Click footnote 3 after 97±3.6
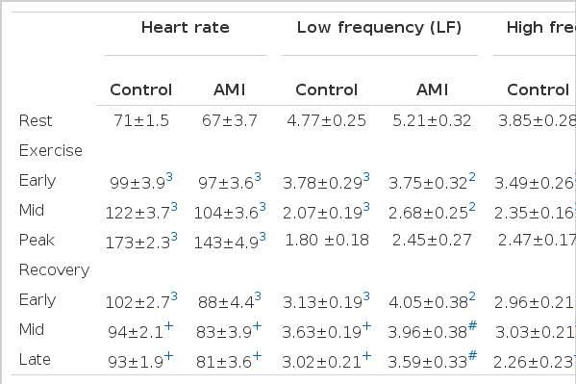Image resolution: width=576 pixels, height=384 pixels. pyautogui.click(x=258, y=177)
